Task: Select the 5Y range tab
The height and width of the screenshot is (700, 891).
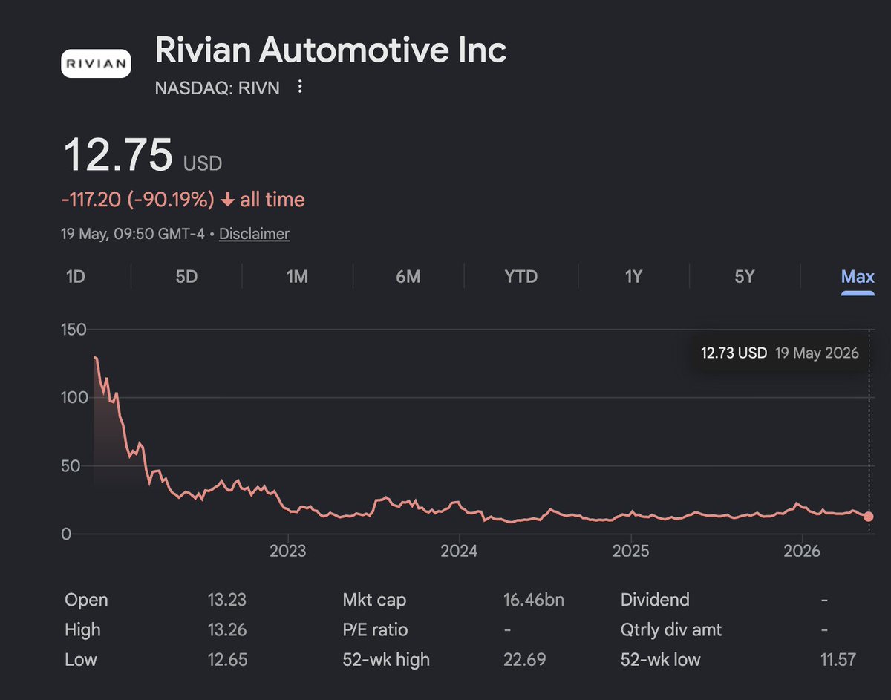Action: 745,277
